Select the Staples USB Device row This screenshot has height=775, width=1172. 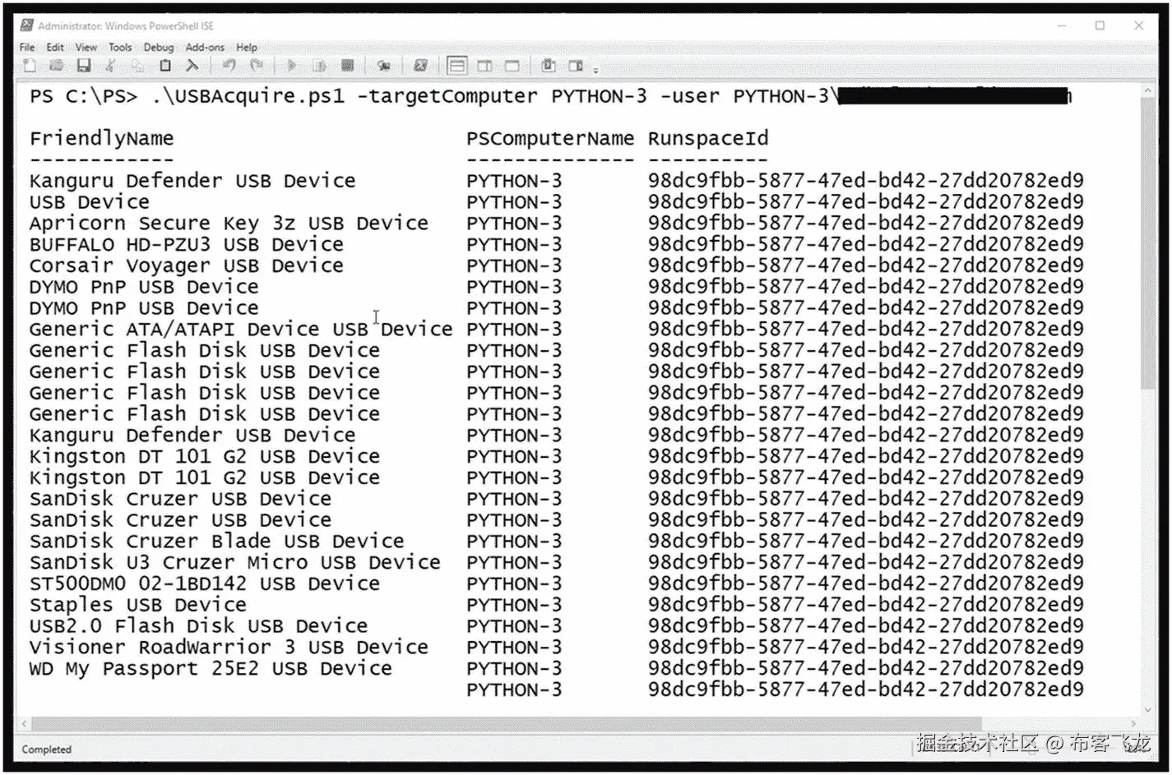pos(557,606)
